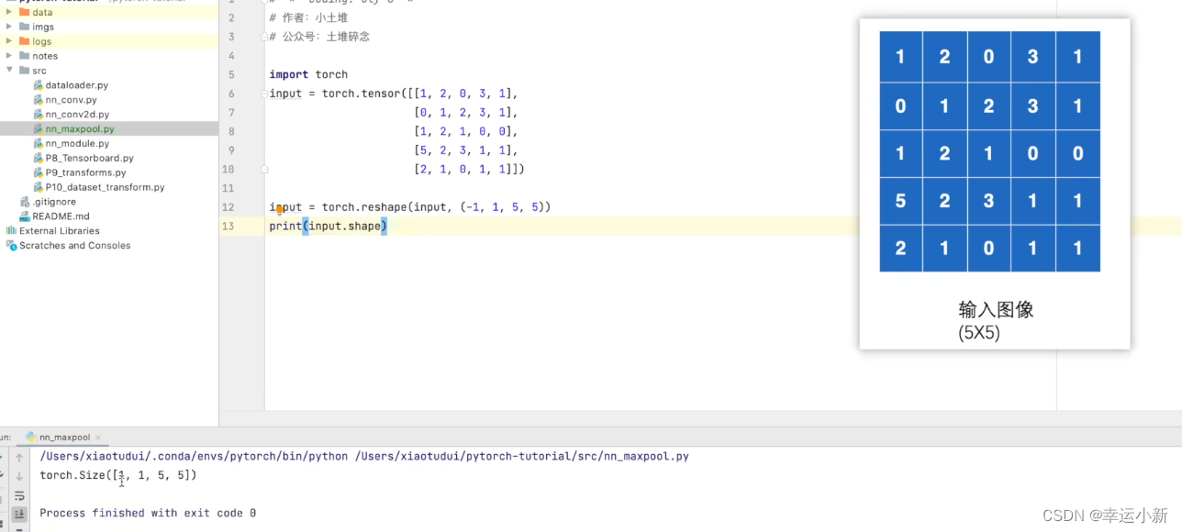Click the P10_dataset_transform.py file icon
Image resolution: width=1182 pixels, height=532 pixels.
(x=38, y=187)
